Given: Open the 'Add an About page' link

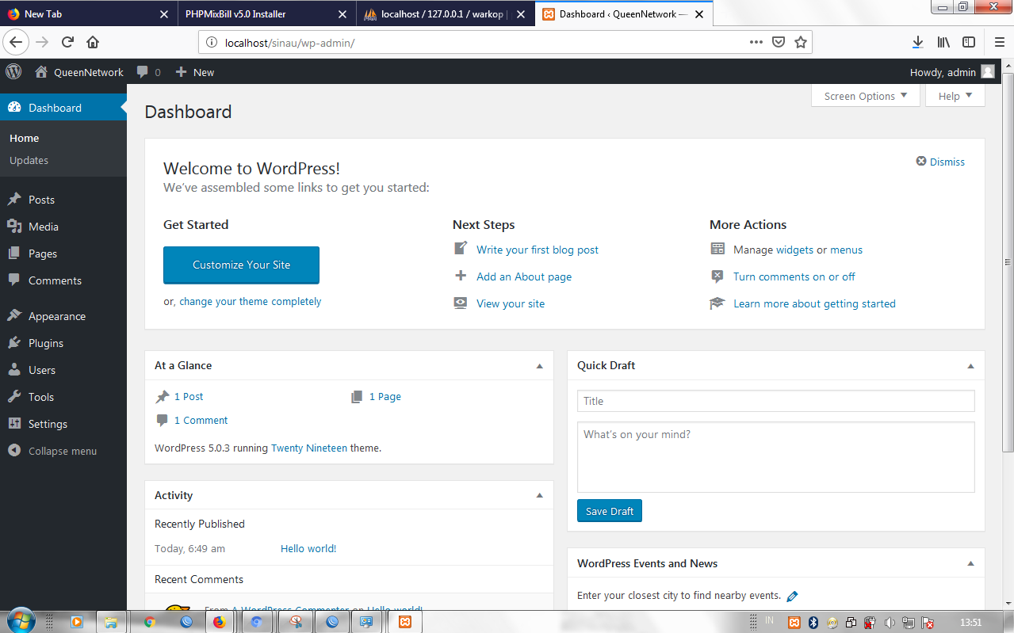Looking at the screenshot, I should 524,276.
